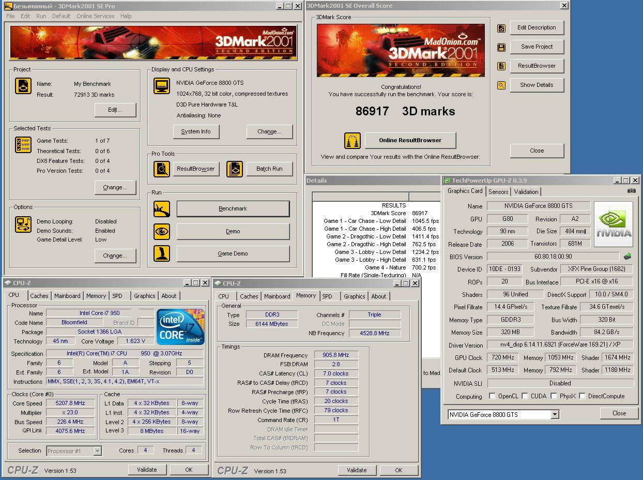Start the Benchmark run
The image size is (643, 480).
(x=233, y=209)
